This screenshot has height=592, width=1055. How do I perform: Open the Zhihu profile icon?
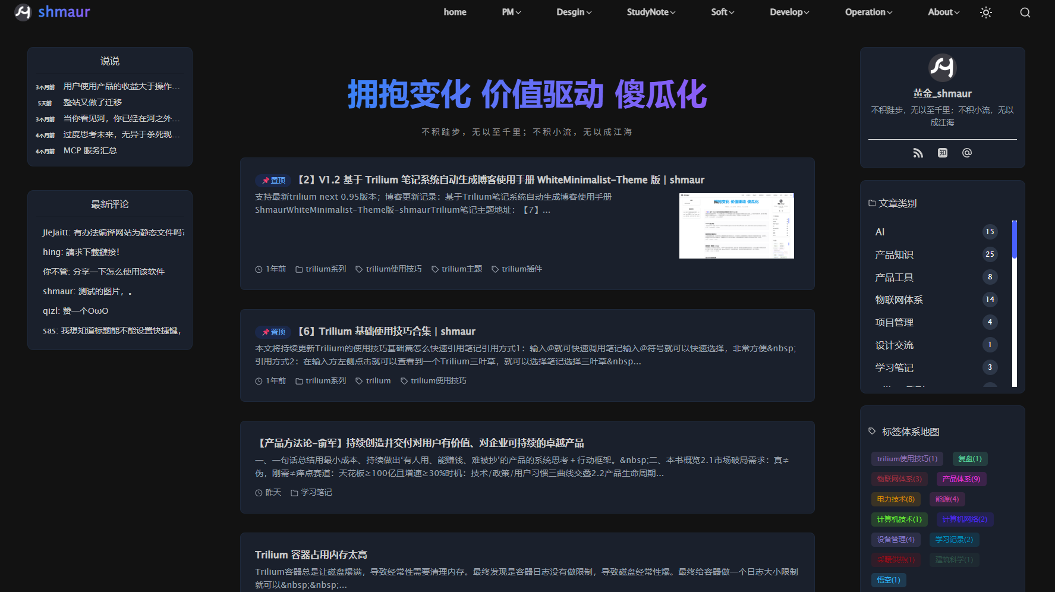[x=942, y=153]
